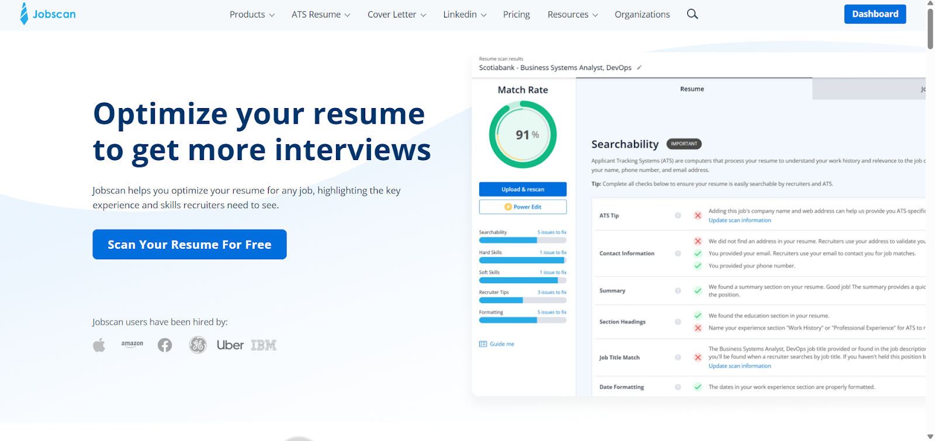Screen dimensions: 935x441
Task: Click the Searchability heading
Action: [625, 144]
